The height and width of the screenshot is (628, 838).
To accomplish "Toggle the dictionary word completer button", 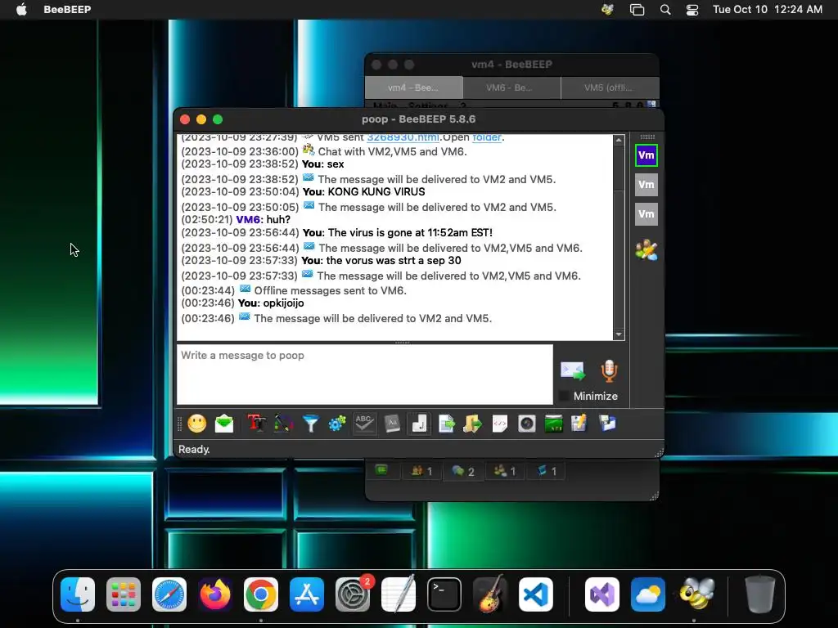I will (392, 424).
